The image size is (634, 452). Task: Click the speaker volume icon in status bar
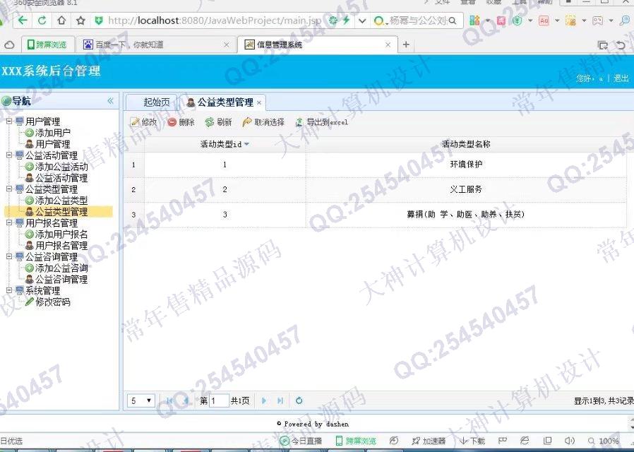[x=569, y=441]
